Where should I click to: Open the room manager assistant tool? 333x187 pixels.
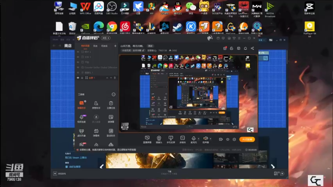[x=96, y=105]
